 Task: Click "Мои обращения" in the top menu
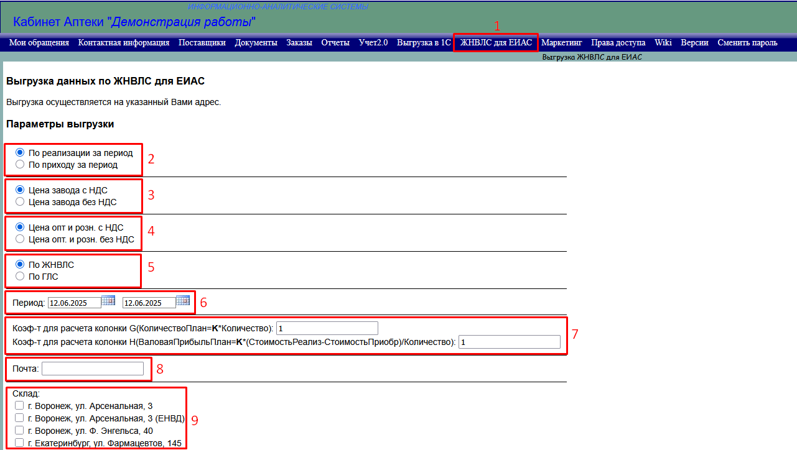coord(39,43)
